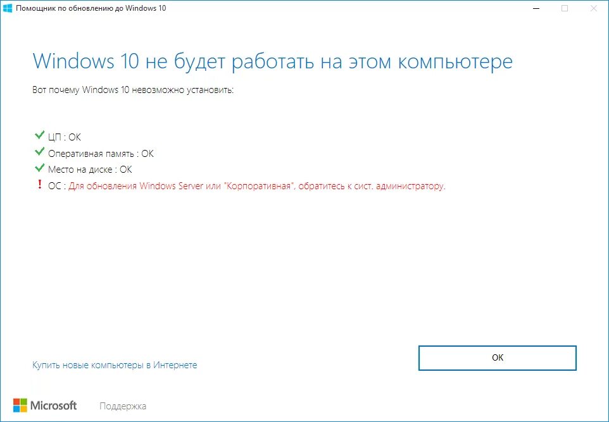Image resolution: width=609 pixels, height=422 pixels.
Task: Click the Оперативная память : OK status line
Action: coord(101,154)
